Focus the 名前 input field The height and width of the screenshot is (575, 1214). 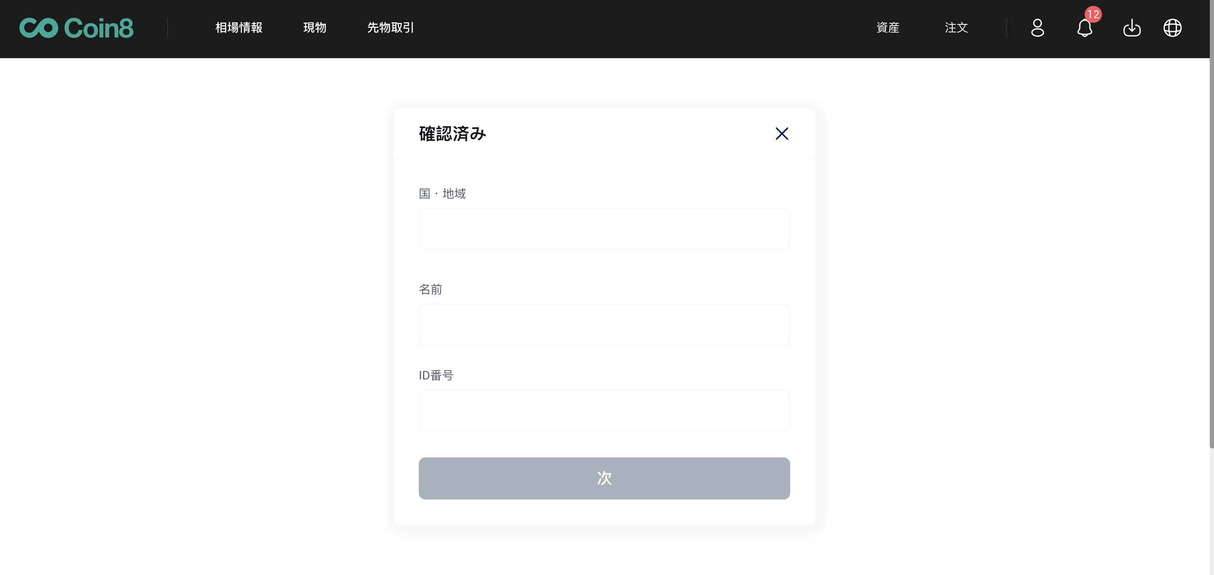[x=604, y=325]
